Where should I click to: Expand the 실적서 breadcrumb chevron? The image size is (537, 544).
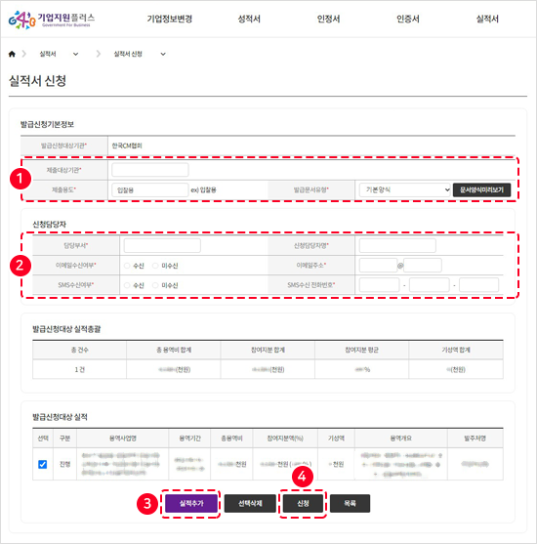coord(75,54)
